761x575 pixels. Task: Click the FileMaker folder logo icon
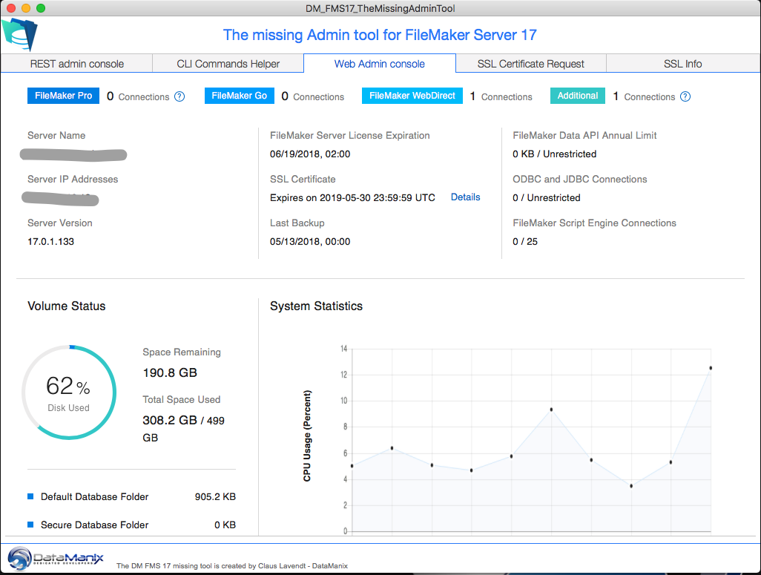pyautogui.click(x=19, y=34)
